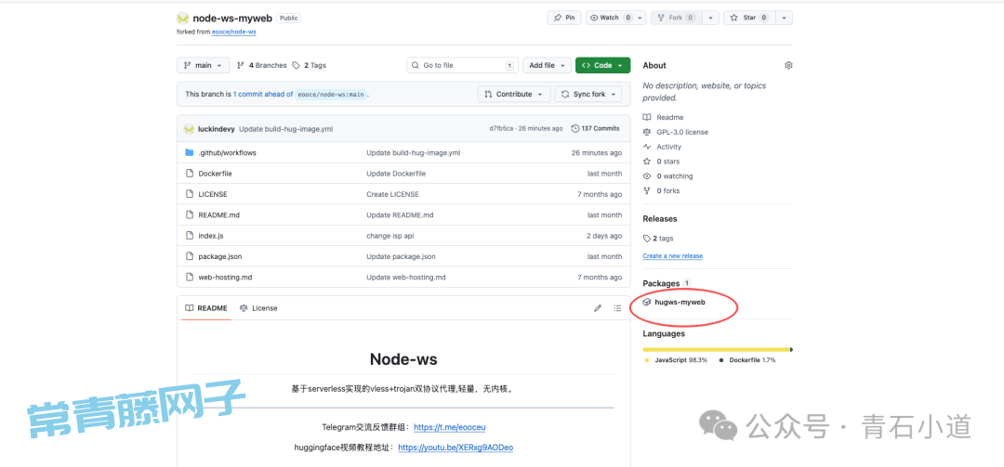Click the 2 Tags tag icon
Image resolution: width=1004 pixels, height=467 pixels.
click(296, 66)
